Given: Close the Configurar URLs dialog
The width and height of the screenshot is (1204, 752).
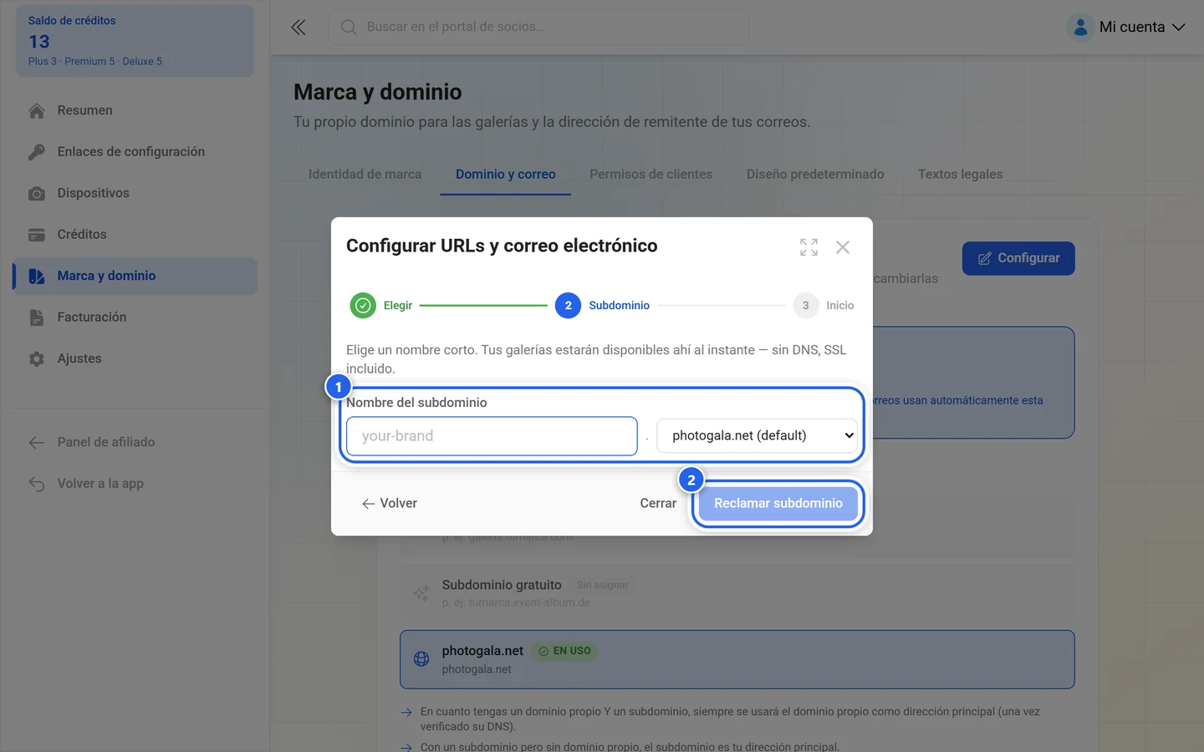Looking at the screenshot, I should [843, 247].
